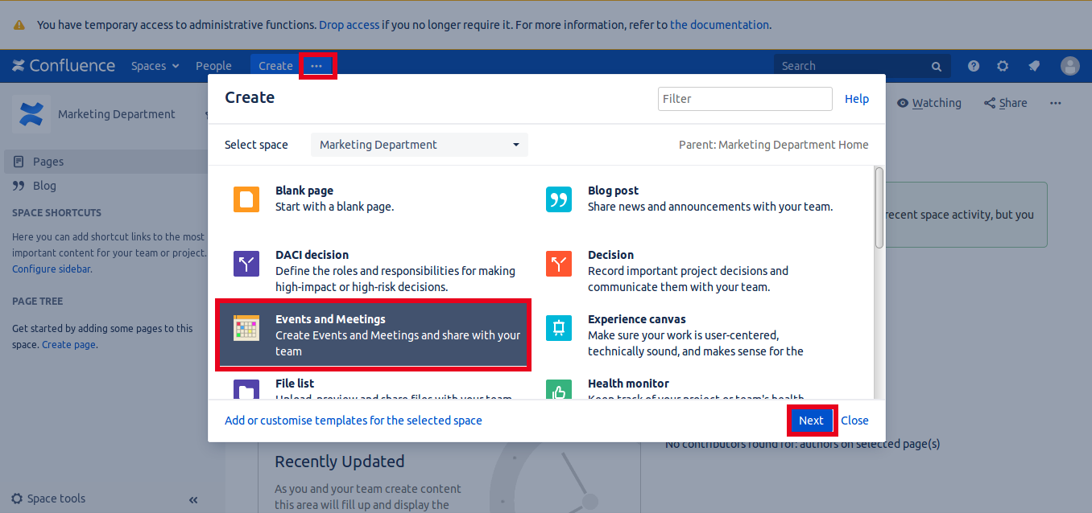Select the Decision template icon
1092x513 pixels.
pos(559,264)
